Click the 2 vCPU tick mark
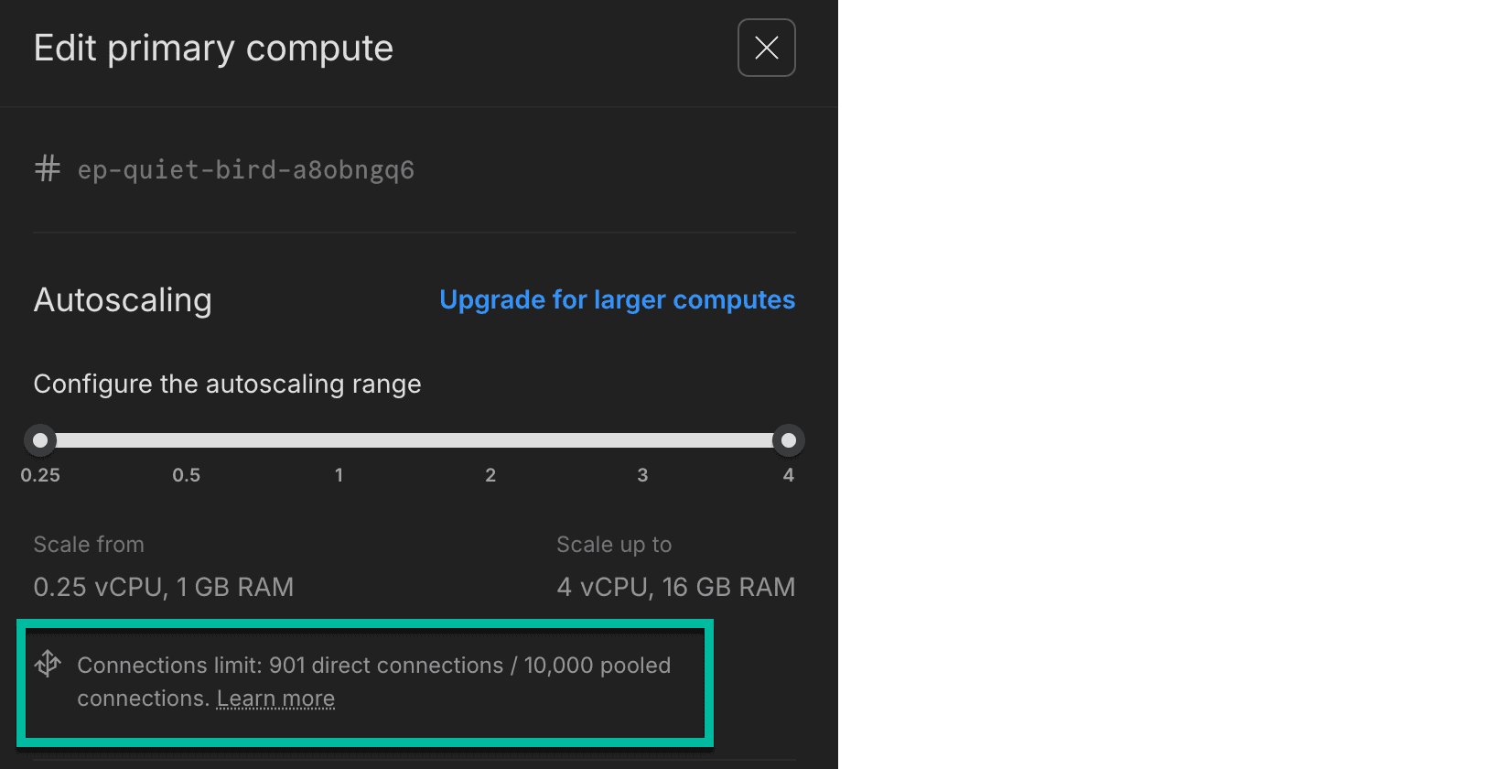1497x769 pixels. 490,475
